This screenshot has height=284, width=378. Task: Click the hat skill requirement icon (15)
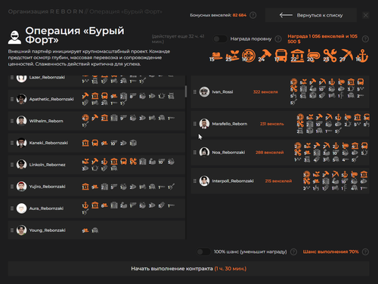tap(216, 56)
